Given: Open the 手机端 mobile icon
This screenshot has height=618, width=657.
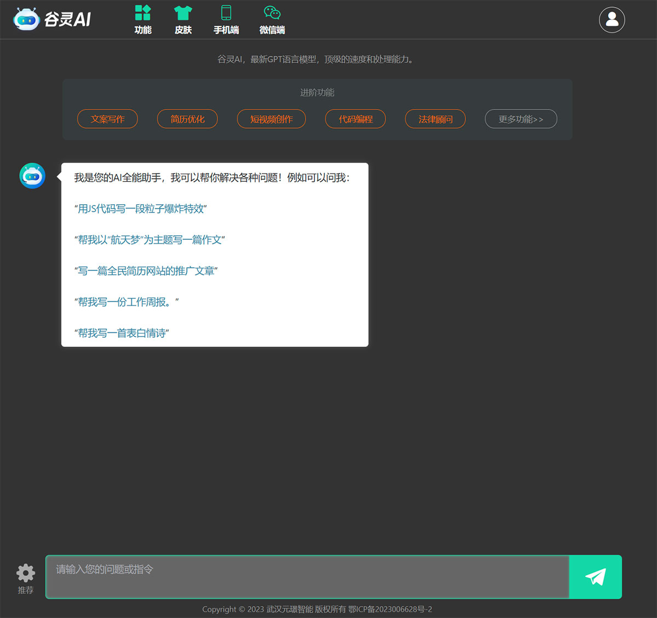Looking at the screenshot, I should (226, 19).
